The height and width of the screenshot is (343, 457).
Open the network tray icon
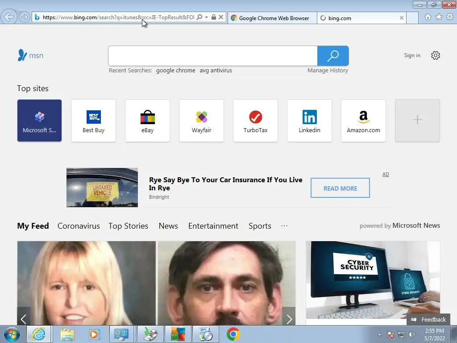pyautogui.click(x=401, y=335)
